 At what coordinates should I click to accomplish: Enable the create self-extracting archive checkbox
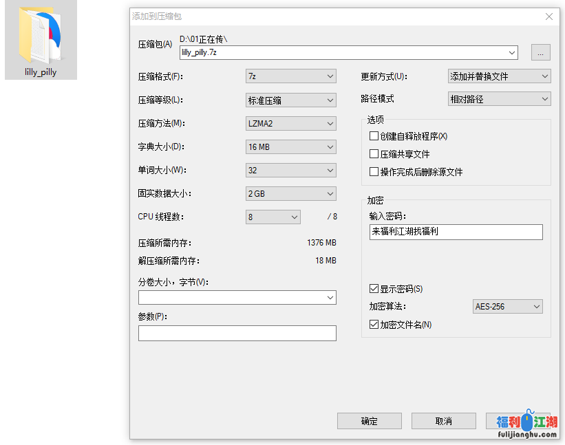pos(374,136)
